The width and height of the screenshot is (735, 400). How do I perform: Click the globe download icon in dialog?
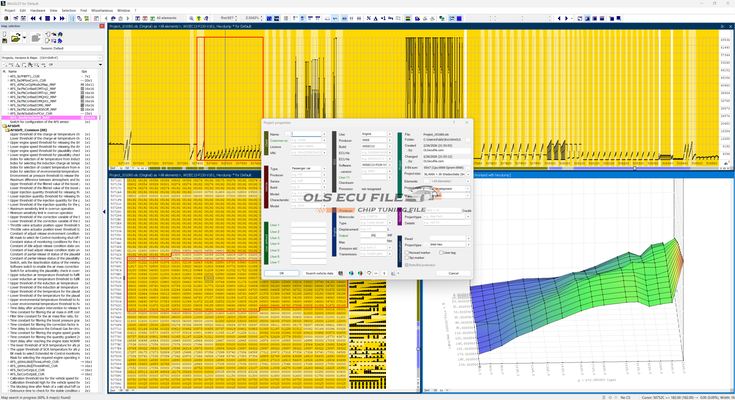(351, 273)
